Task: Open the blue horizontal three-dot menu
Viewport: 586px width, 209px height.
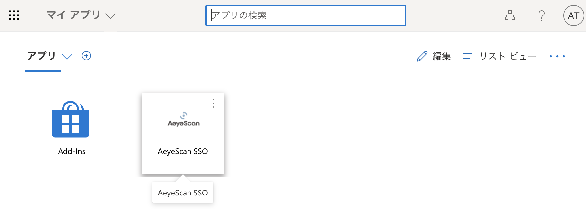Action: pyautogui.click(x=557, y=56)
